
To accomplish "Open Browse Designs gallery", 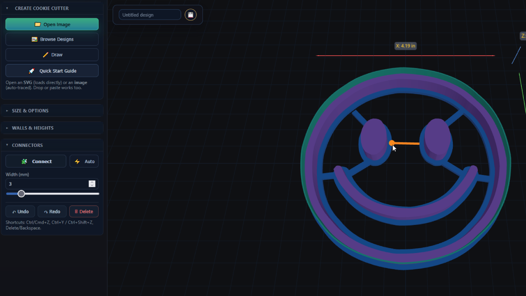I will [52, 39].
